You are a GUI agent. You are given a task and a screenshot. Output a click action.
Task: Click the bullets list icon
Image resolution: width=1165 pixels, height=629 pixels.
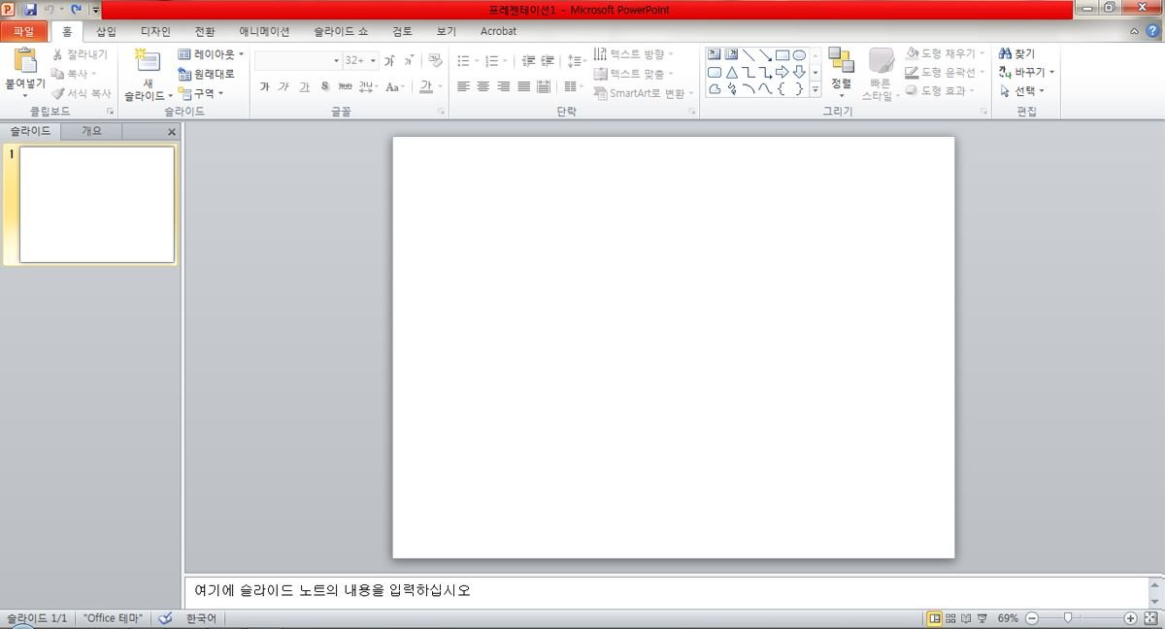point(463,60)
